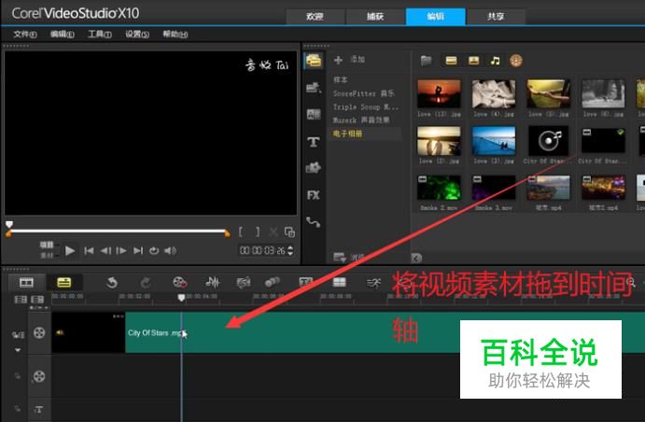Select the love (4).jpg hands thumbnail
645x422 pixels.
494,94
